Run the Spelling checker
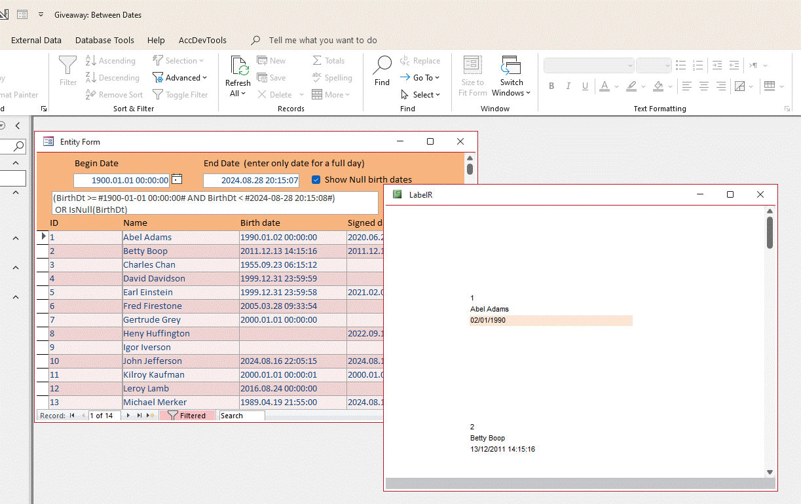 pos(333,77)
